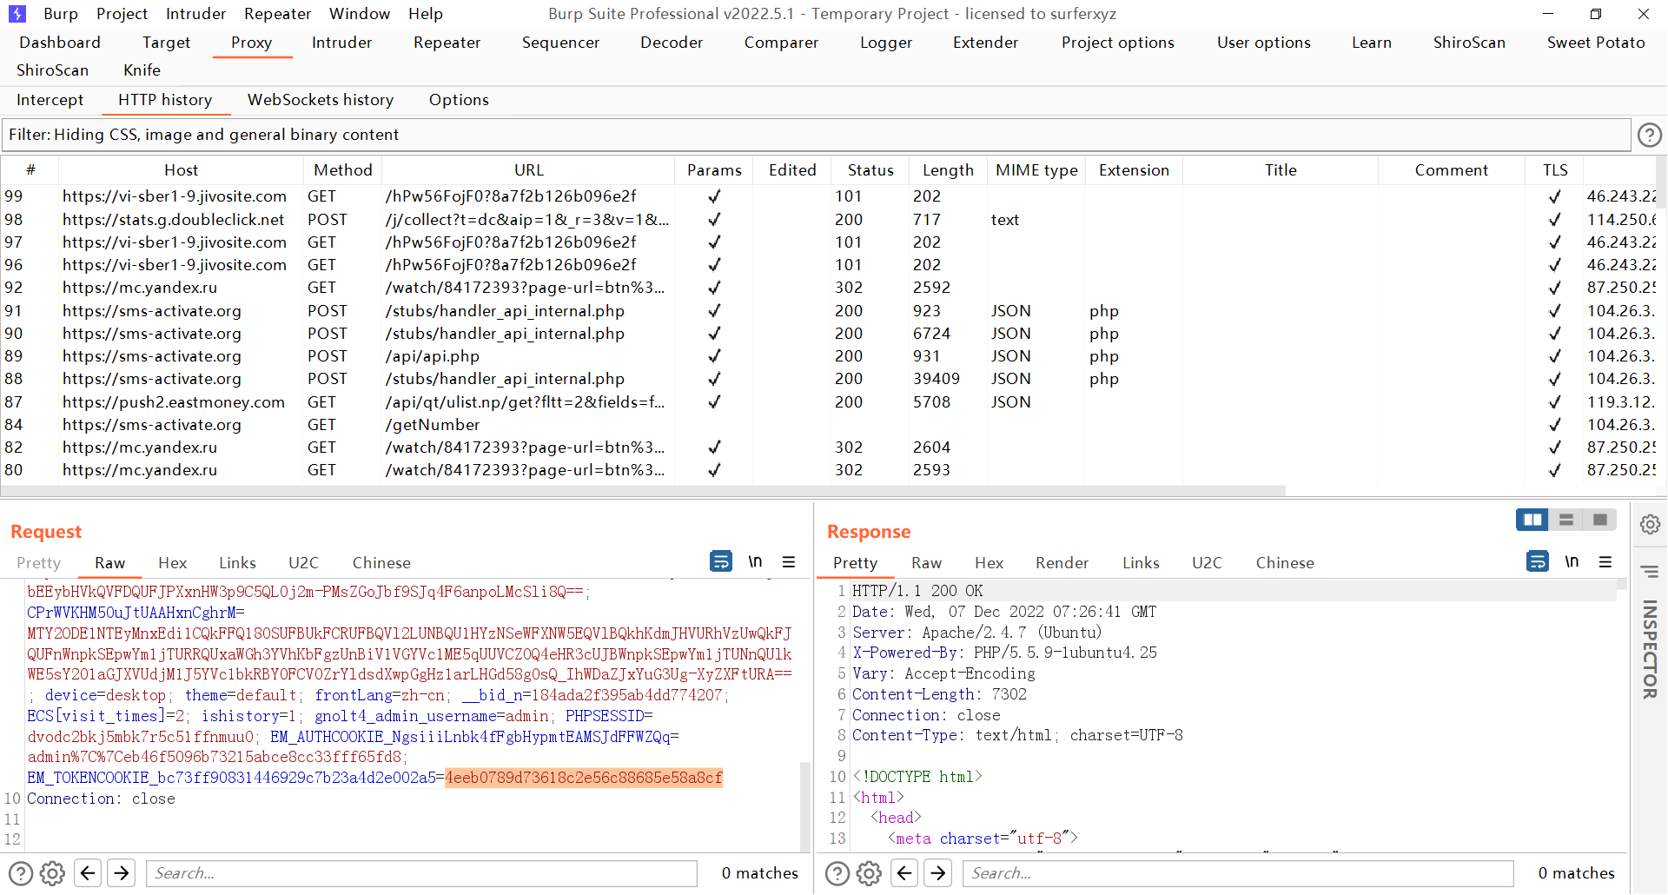Open Request panel hamburger menu

point(789,561)
